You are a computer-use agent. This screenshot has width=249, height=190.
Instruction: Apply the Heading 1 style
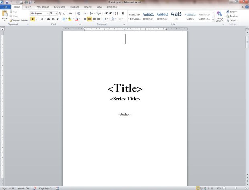(x=148, y=16)
